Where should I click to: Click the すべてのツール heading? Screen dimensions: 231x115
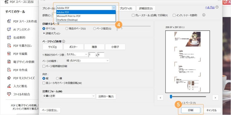pyautogui.click(x=15, y=12)
